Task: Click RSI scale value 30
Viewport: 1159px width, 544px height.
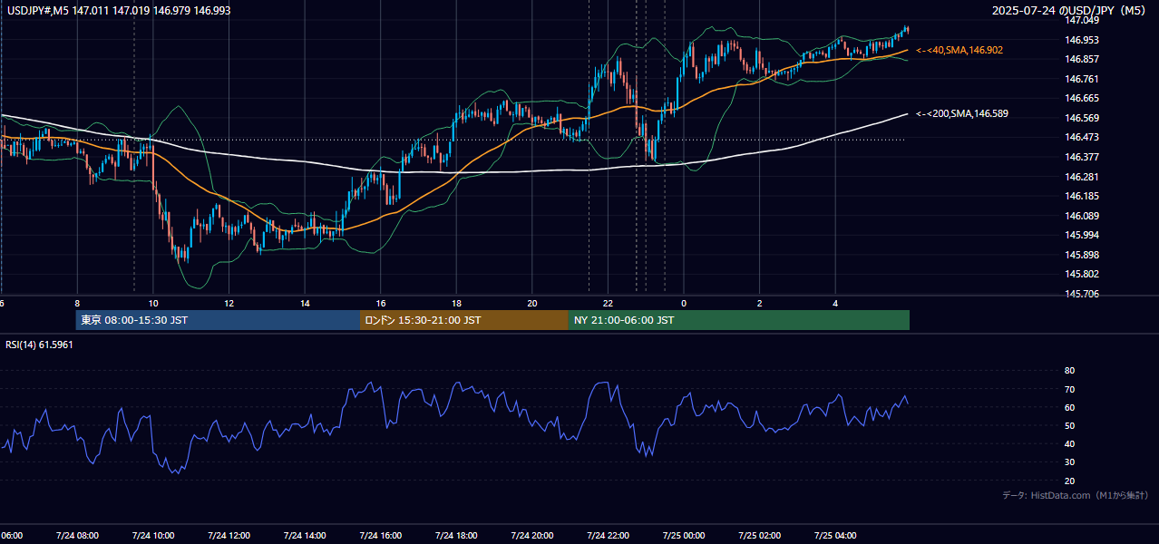Action: (1070, 462)
